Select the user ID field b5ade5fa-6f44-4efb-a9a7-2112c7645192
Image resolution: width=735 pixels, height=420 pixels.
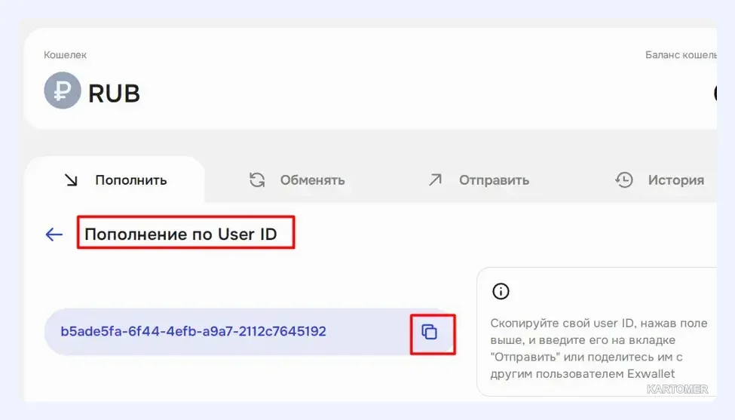(250, 332)
